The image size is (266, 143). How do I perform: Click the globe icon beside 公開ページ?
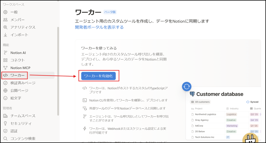[5, 90]
